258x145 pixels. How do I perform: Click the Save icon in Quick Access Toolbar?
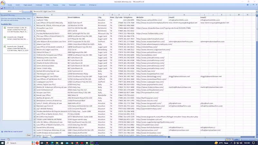coord(2,8)
